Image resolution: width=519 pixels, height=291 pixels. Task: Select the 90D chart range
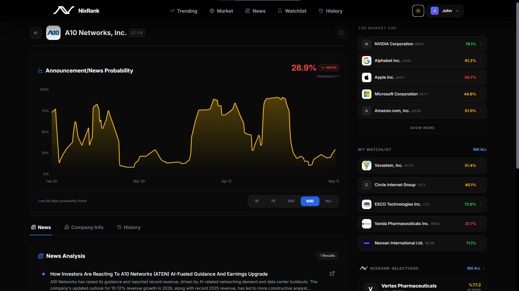click(x=310, y=201)
